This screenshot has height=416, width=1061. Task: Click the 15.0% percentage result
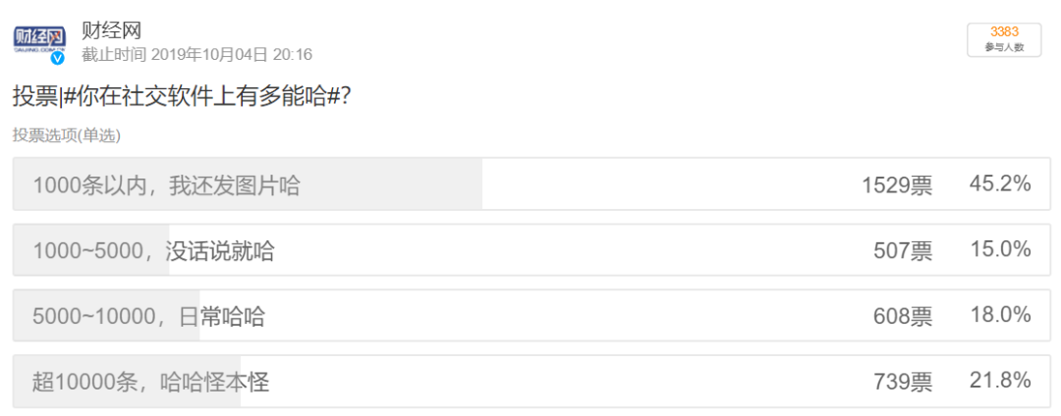[1000, 249]
